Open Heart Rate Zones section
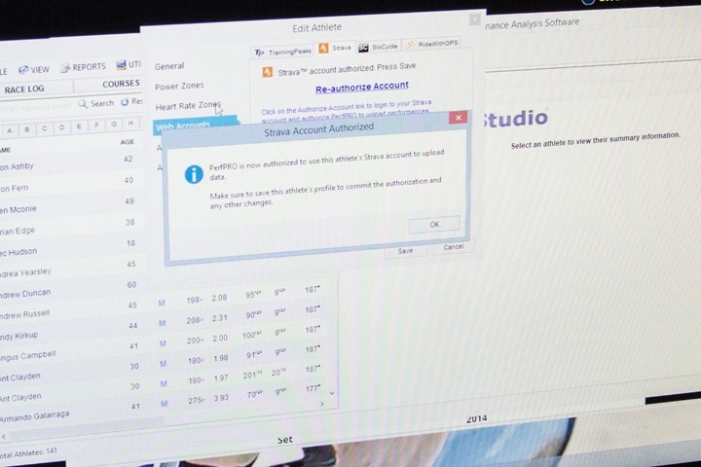The image size is (701, 467). (x=188, y=106)
